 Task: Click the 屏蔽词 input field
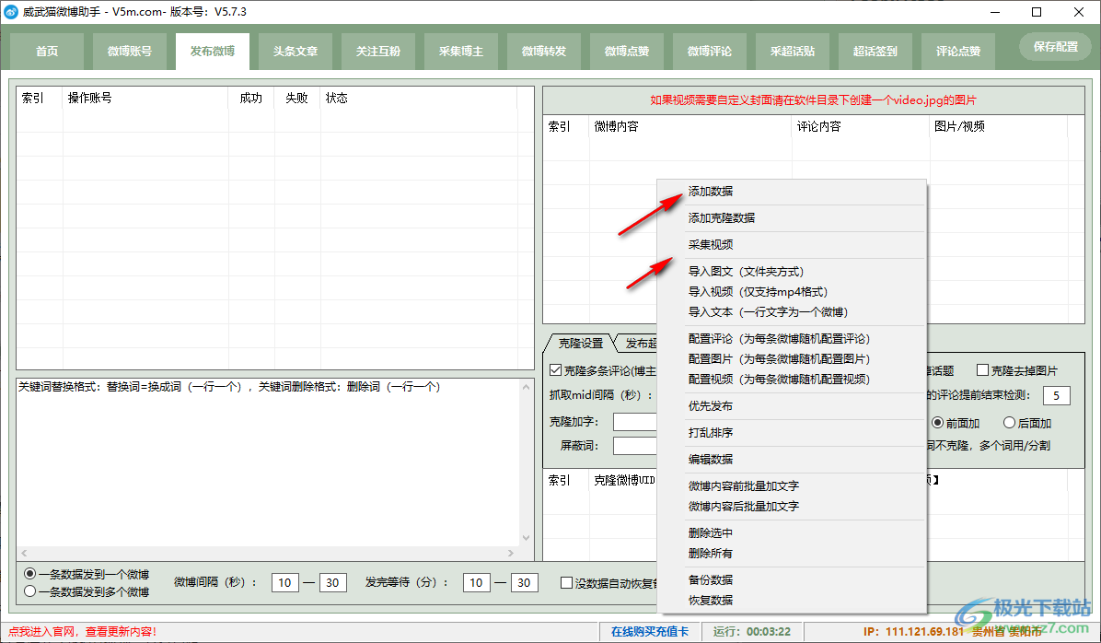[635, 446]
